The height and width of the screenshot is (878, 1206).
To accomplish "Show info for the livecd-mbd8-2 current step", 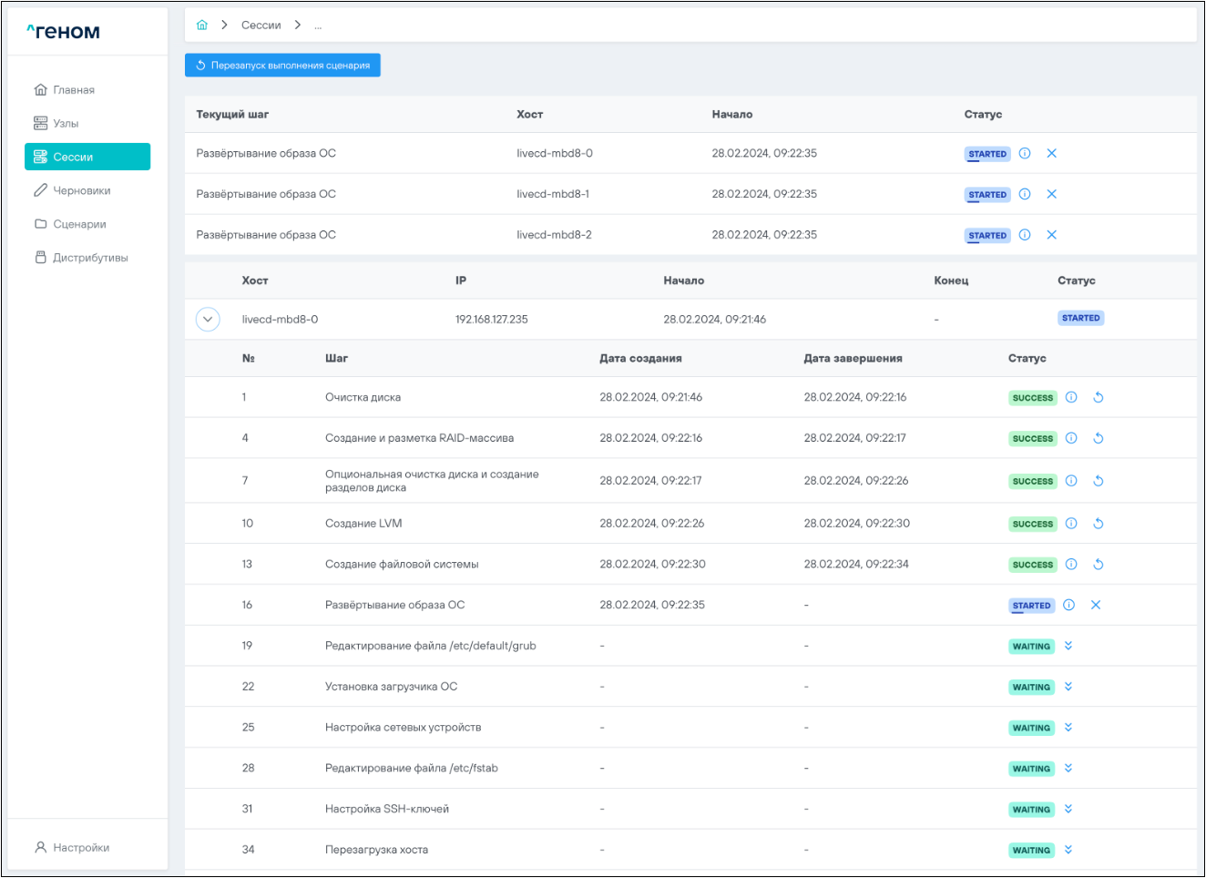I will click(x=1025, y=235).
